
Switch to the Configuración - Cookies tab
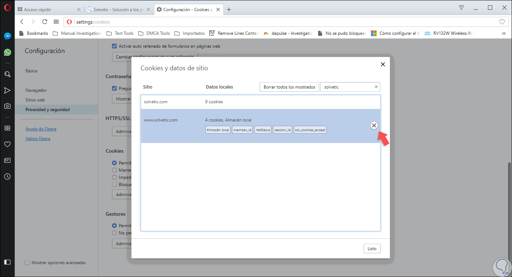click(188, 10)
